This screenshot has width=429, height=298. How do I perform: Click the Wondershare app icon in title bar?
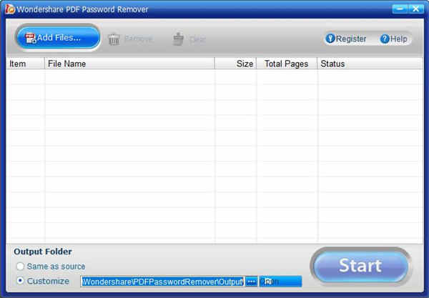pos(10,9)
